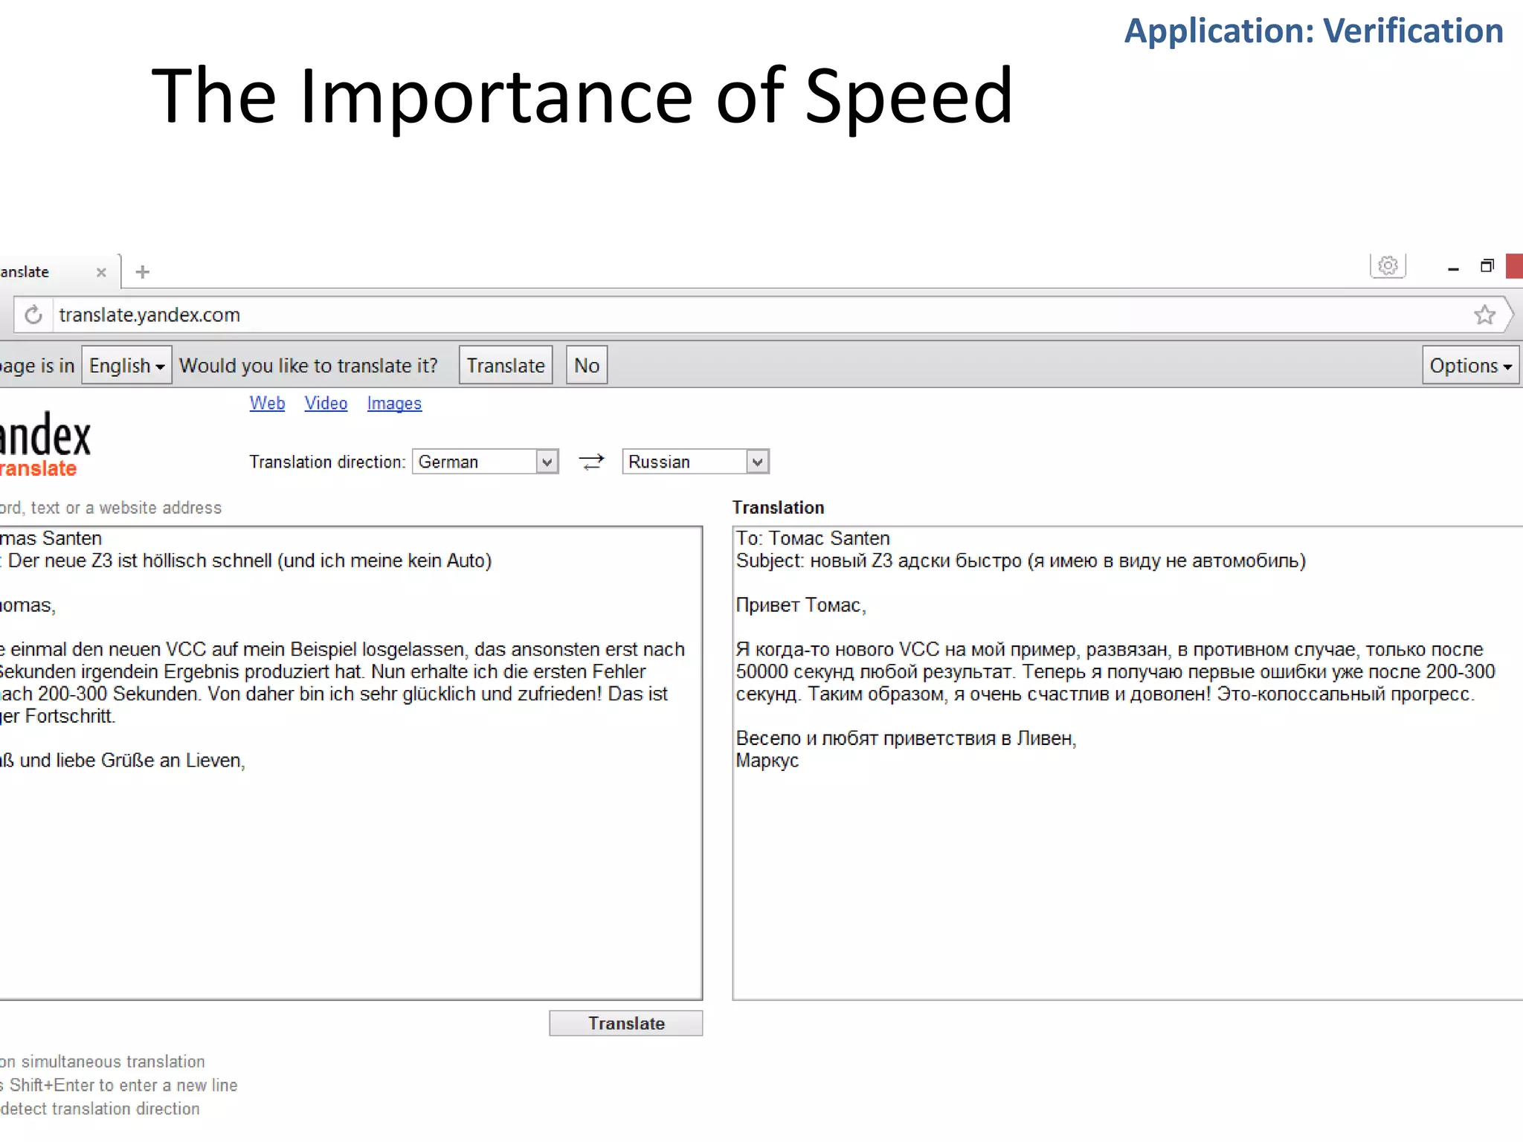Image resolution: width=1523 pixels, height=1142 pixels.
Task: Close the Translate browser tab
Action: coord(101,273)
